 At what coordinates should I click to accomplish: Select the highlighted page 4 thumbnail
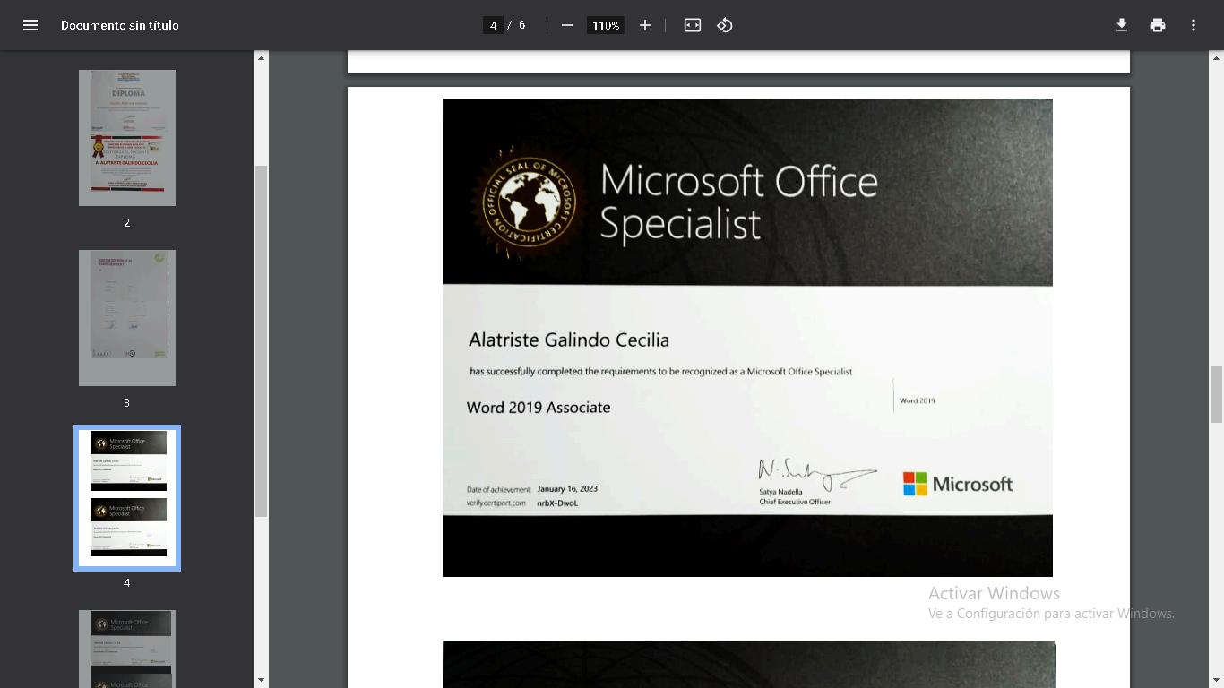point(127,498)
